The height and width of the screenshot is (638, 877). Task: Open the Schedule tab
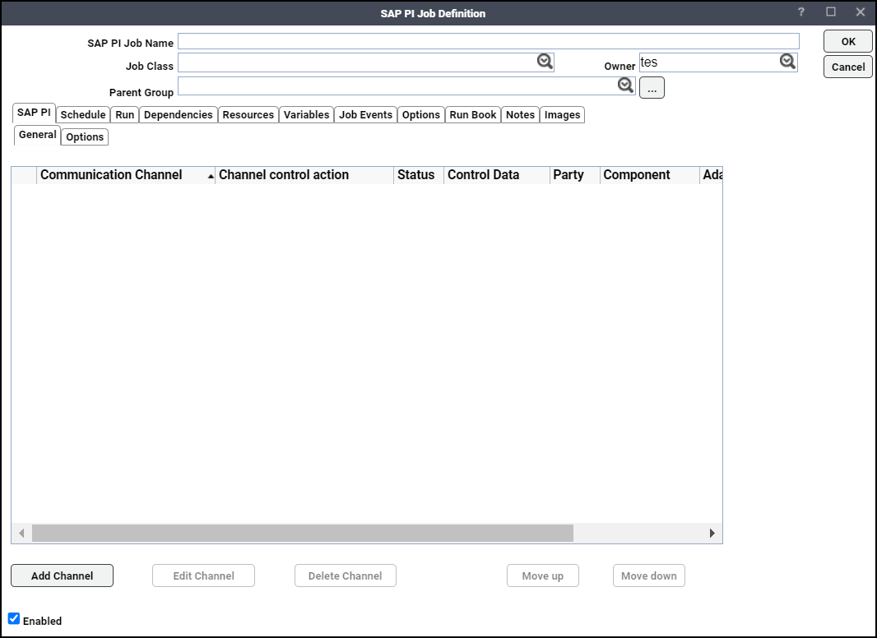pos(83,114)
